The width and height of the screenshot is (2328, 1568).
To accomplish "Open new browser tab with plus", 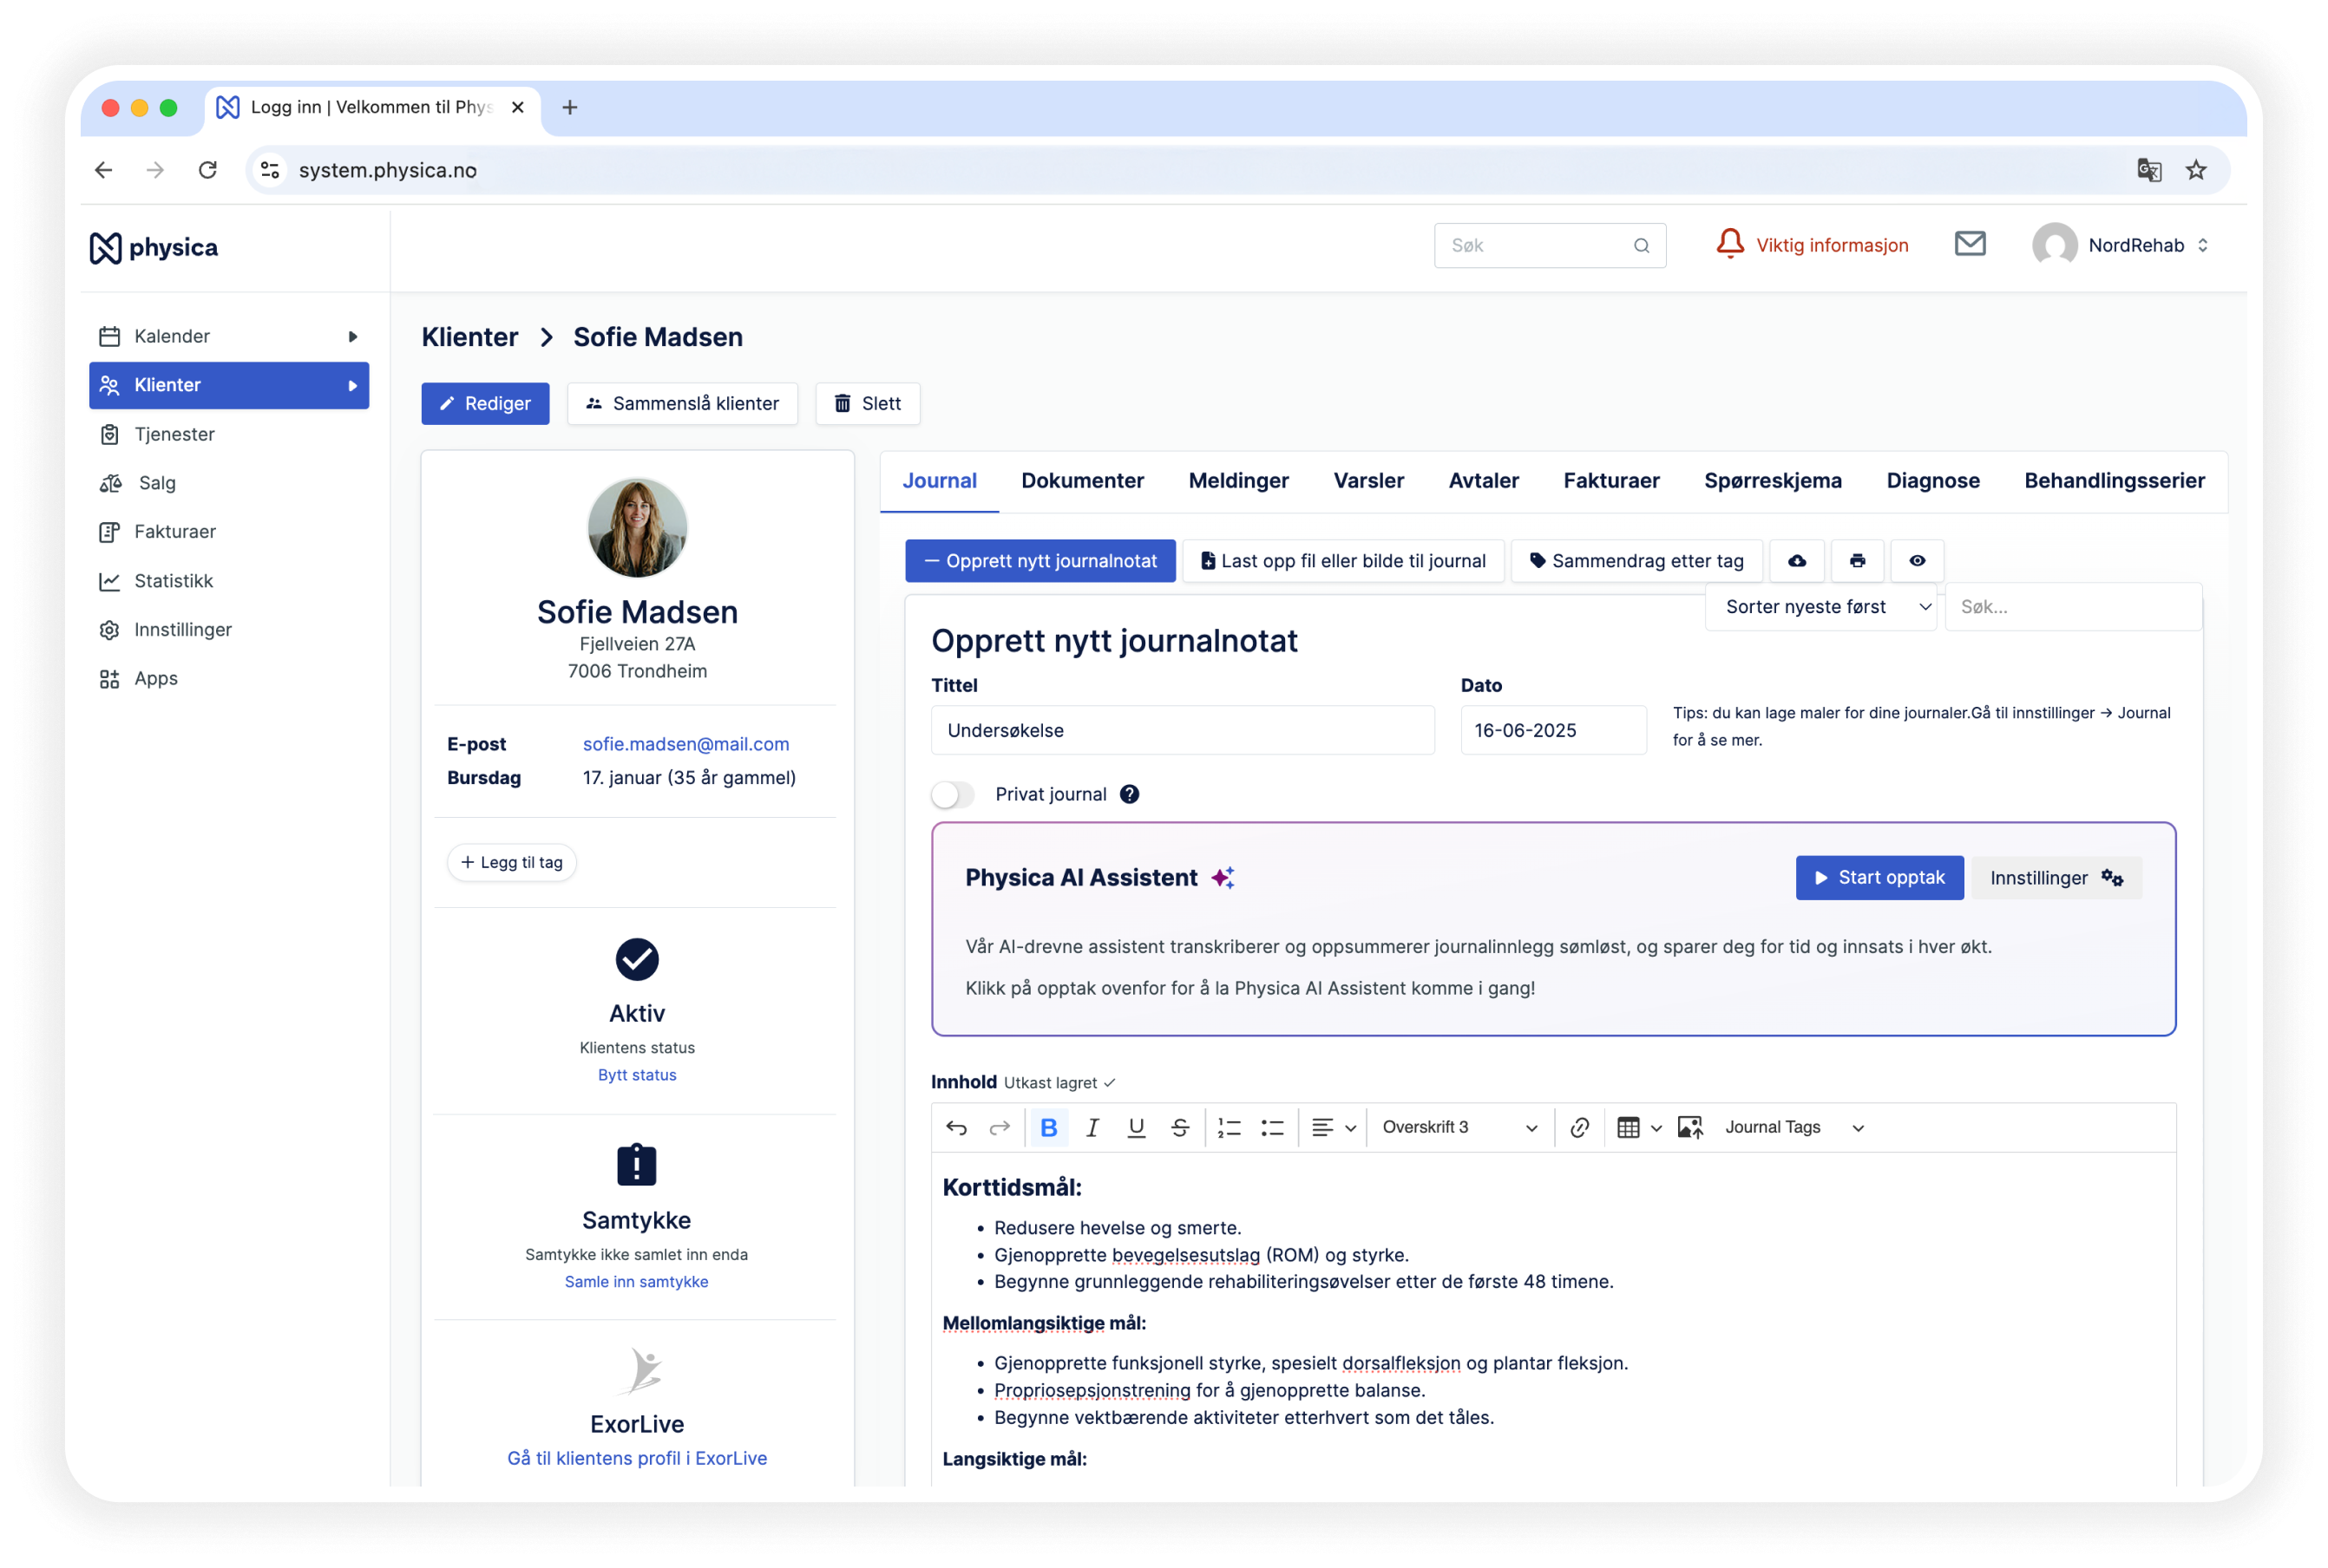I will tap(570, 107).
